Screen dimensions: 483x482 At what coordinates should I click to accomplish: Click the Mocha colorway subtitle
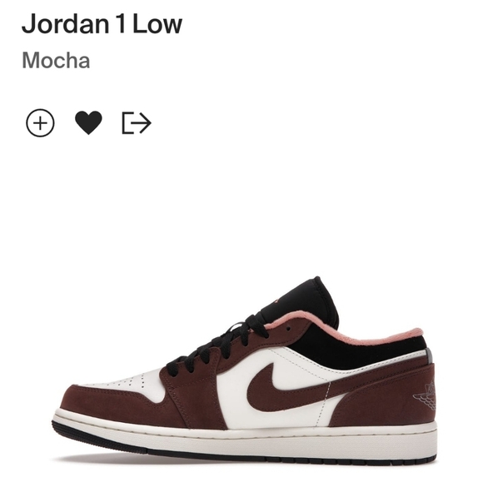coord(56,61)
